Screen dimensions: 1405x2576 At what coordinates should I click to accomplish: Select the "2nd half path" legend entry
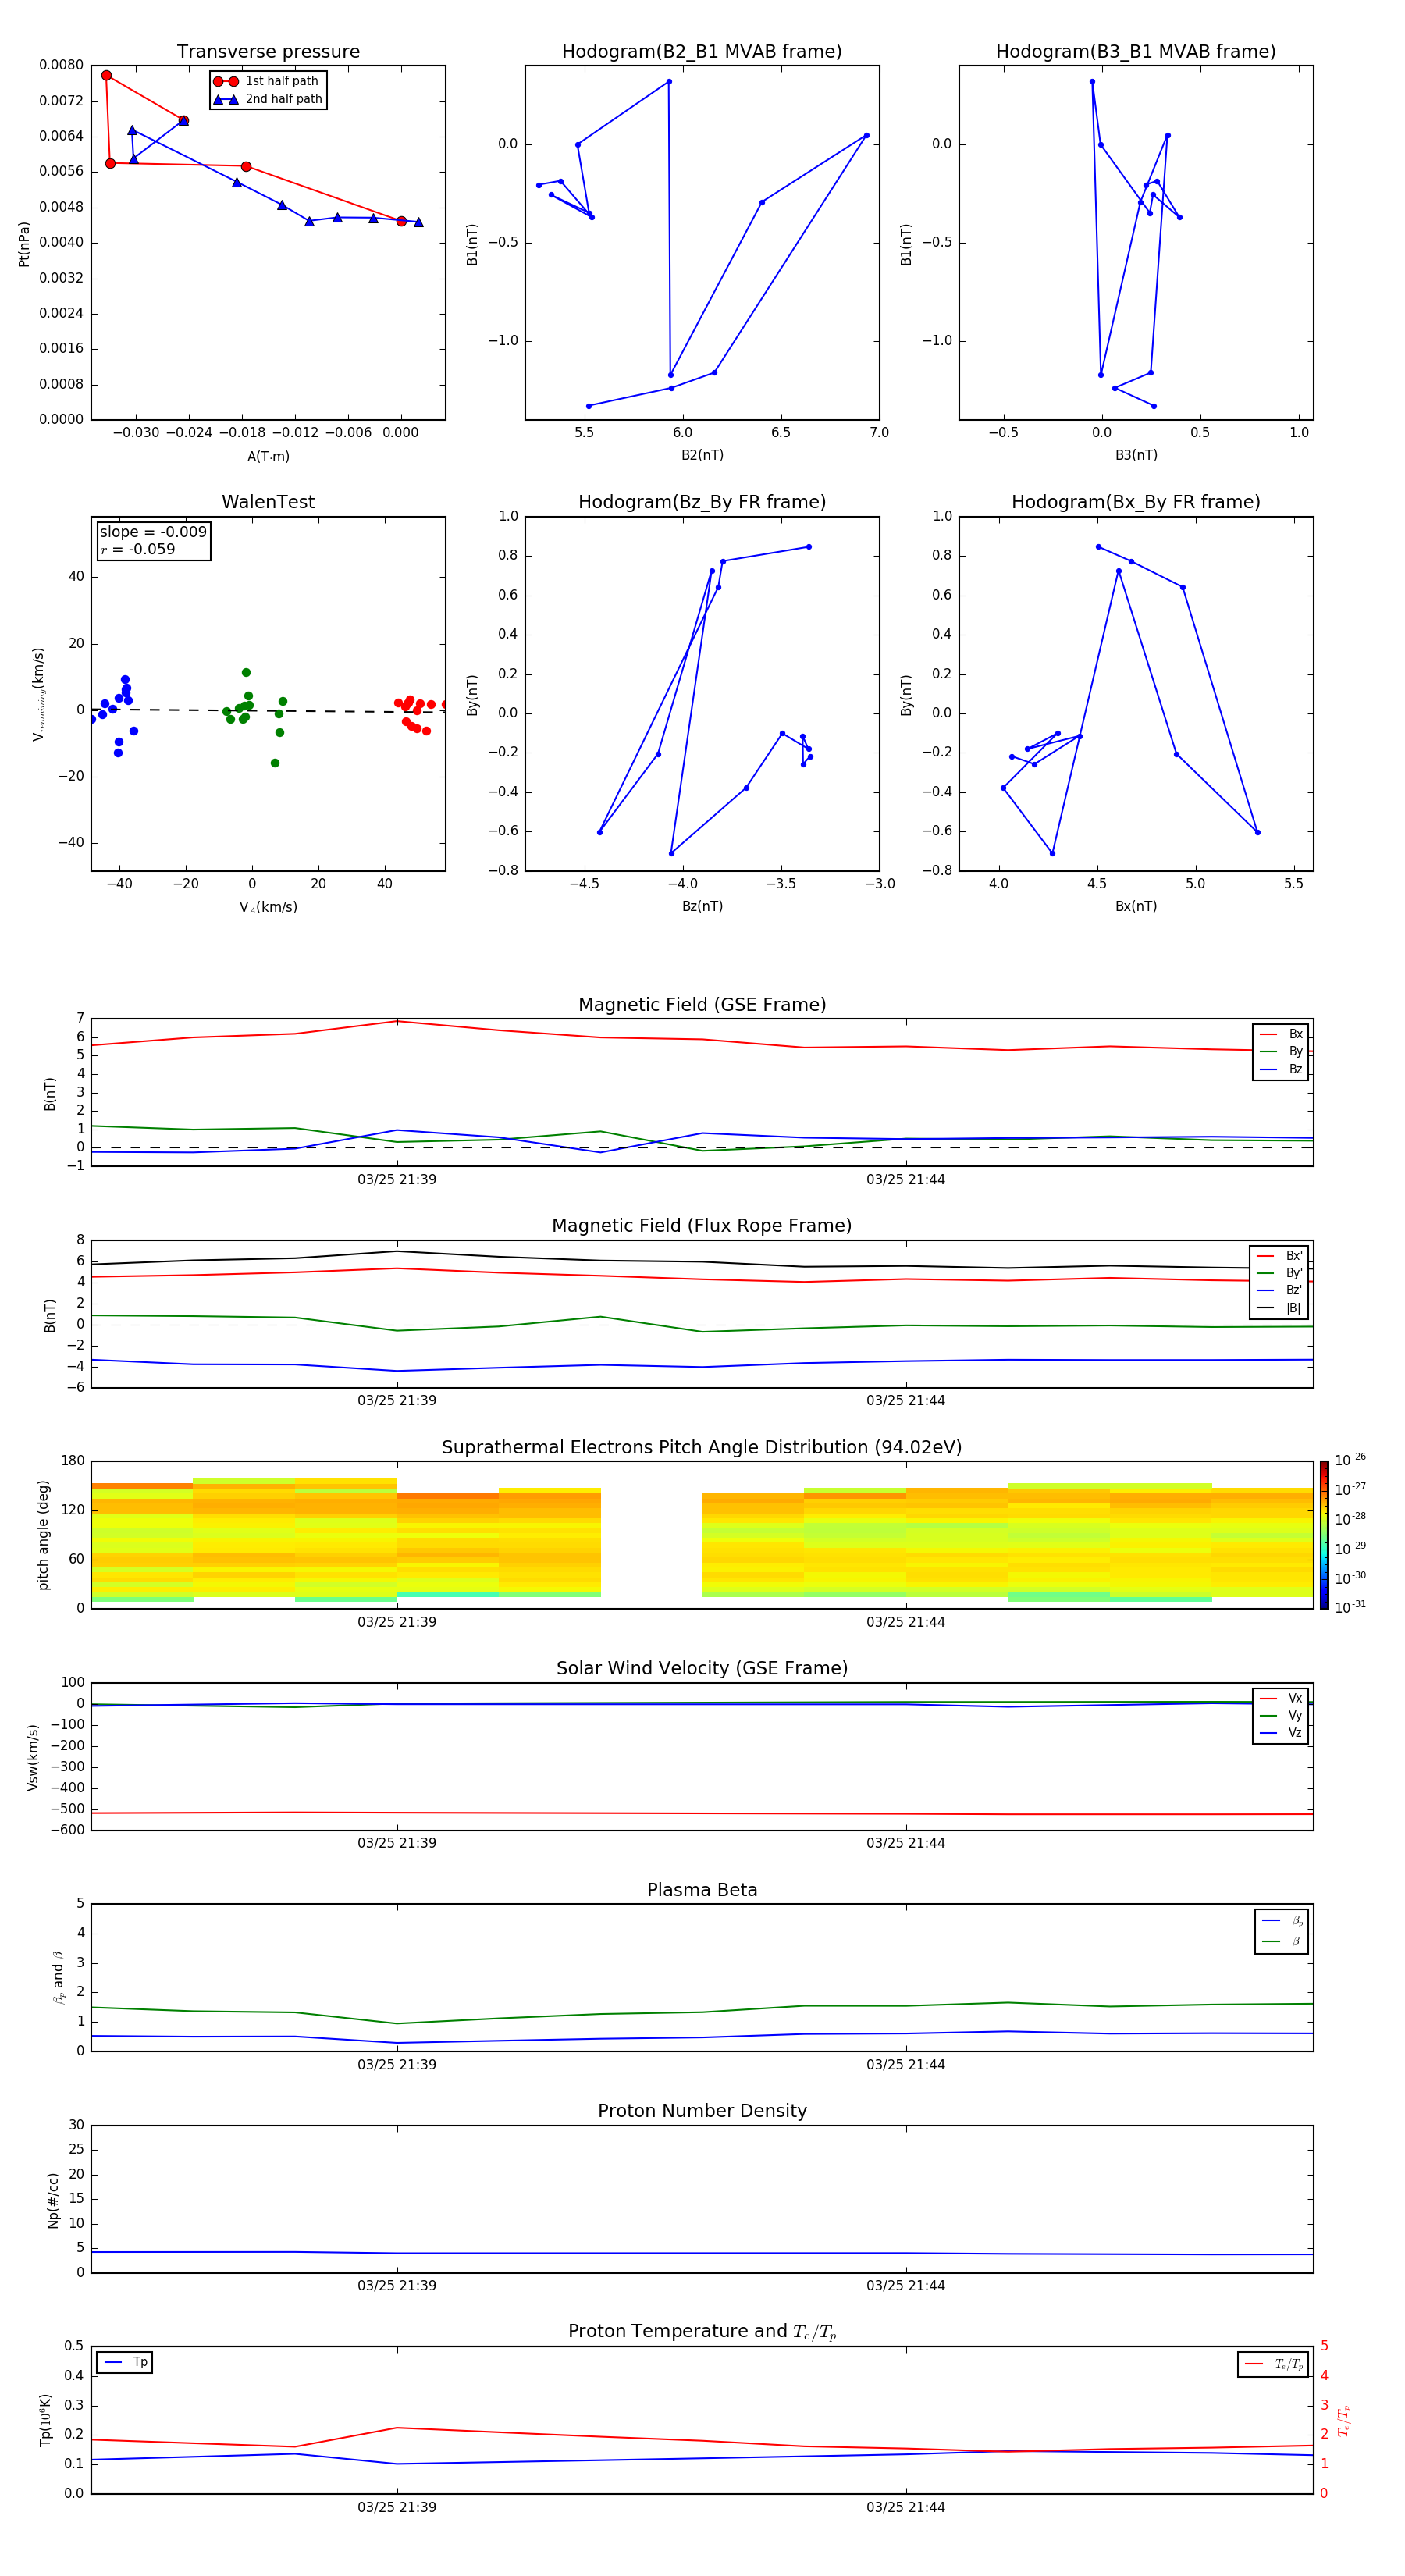pos(268,99)
